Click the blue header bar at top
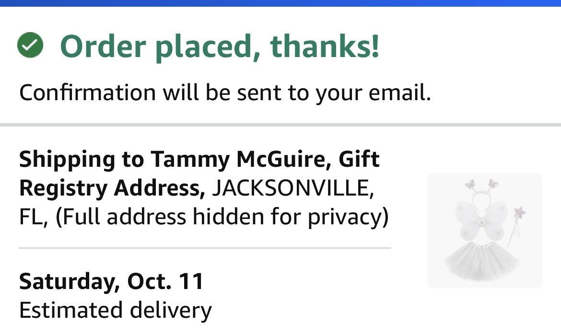This screenshot has height=335, width=561. click(x=280, y=3)
